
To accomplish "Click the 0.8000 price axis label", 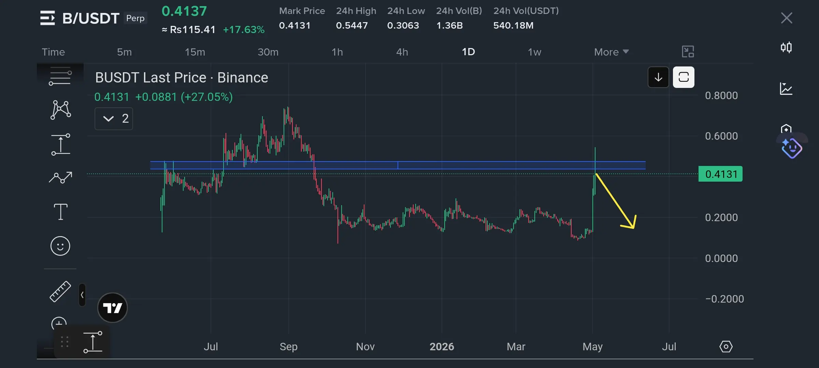I will (721, 96).
